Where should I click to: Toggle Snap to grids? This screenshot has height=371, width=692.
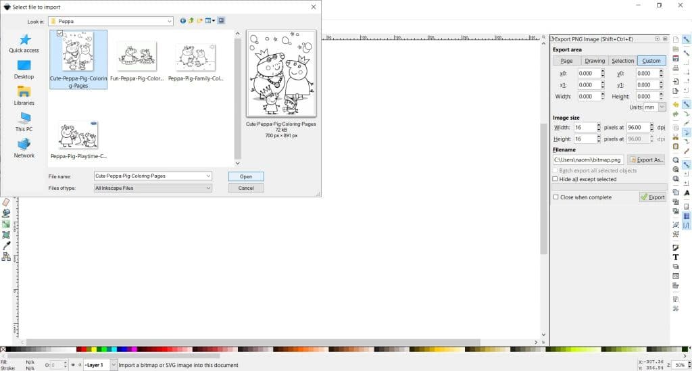tap(687, 216)
